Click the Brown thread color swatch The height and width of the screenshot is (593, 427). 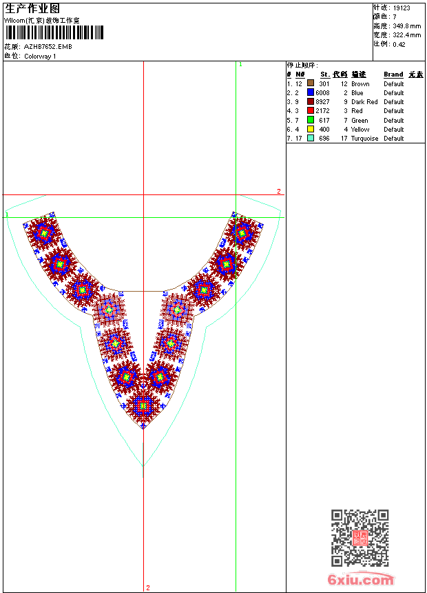pos(310,83)
